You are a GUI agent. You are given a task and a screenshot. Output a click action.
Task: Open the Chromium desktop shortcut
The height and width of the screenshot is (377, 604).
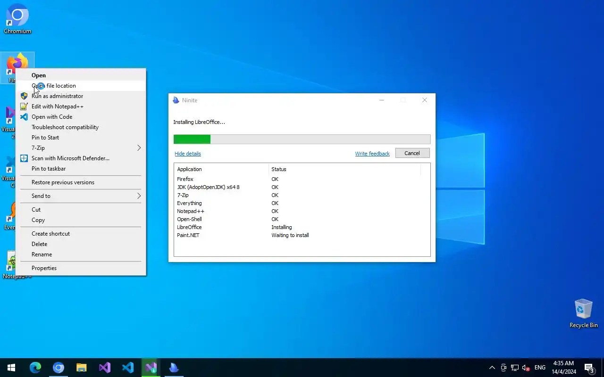click(17, 19)
